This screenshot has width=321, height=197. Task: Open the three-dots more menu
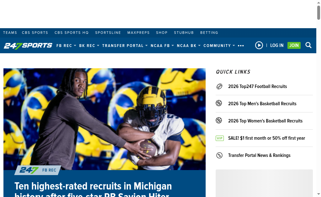241,46
